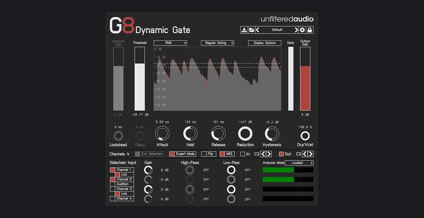
Task: Go to next preset with right chevron
Action: (296, 30)
